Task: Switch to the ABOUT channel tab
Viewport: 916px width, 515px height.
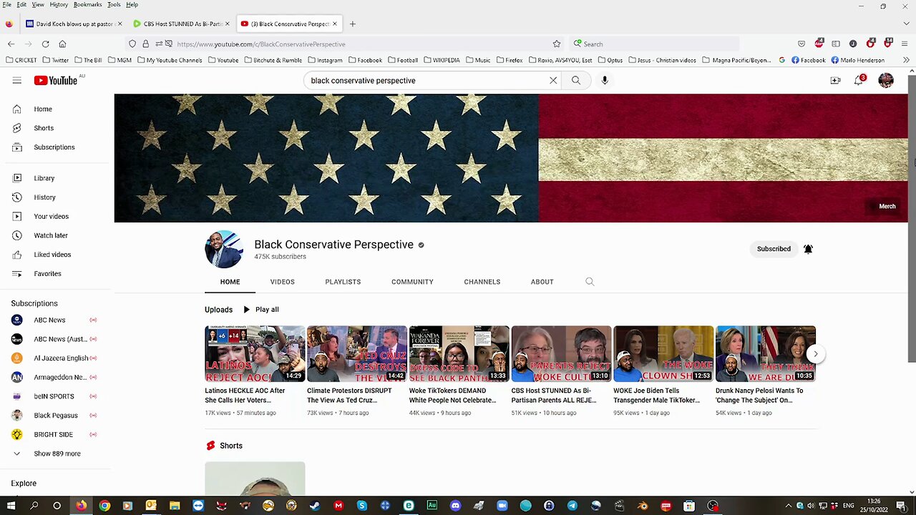Action: pos(542,282)
